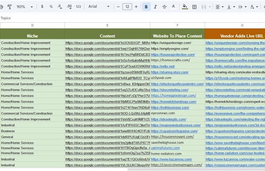Image resolution: width=265 pixels, height=171 pixels.
Task: Expand merge cells options arrow
Action: 210,7
